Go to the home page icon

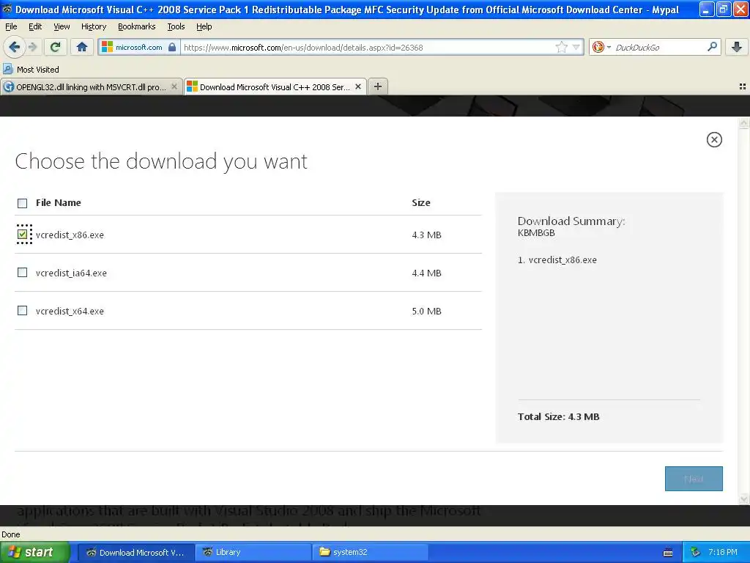82,47
